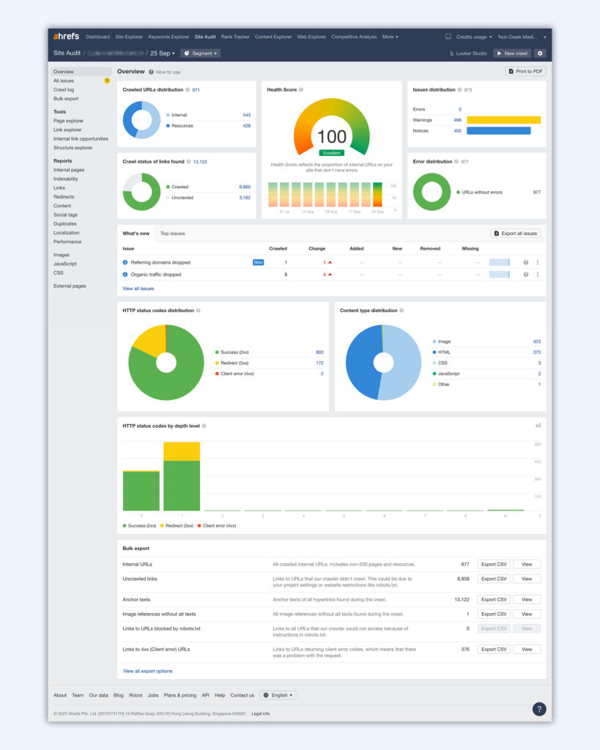The image size is (600, 750).
Task: Open Plans & pricing footer link
Action: click(x=180, y=696)
